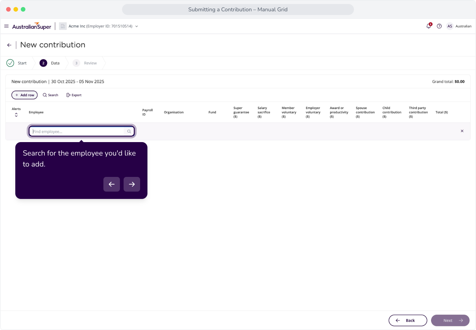Click the Award or productivity ($) header
This screenshot has width=476, height=330.
pyautogui.click(x=339, y=112)
